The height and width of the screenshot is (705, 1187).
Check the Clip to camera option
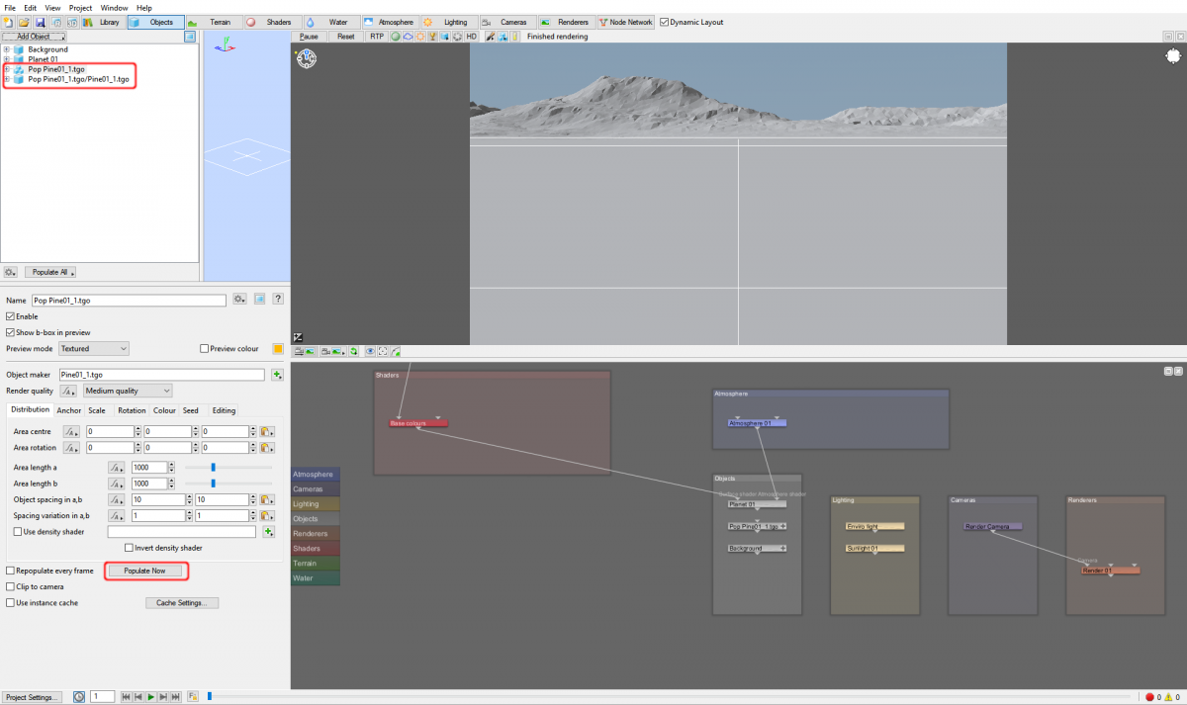click(x=10, y=586)
